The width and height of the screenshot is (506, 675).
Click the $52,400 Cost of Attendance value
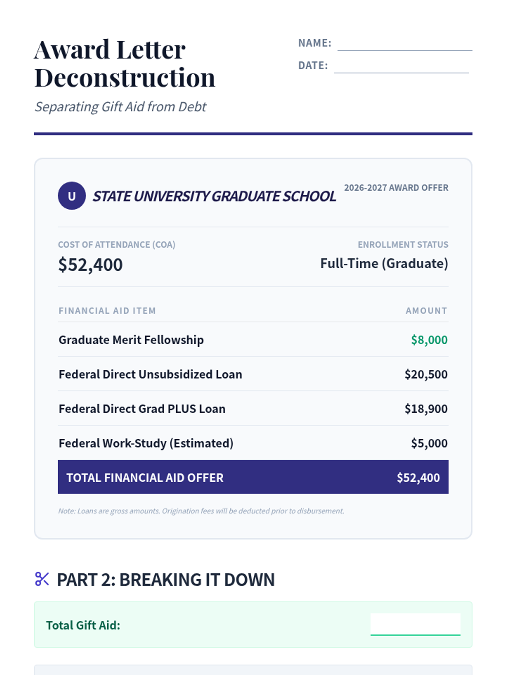coord(90,265)
